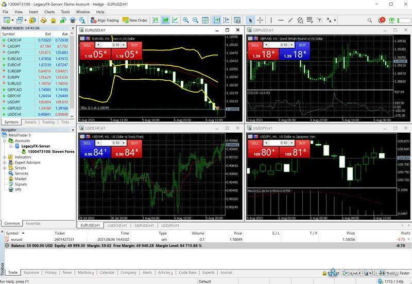Switch to the Ticks tab in Market Watch

click(65, 122)
